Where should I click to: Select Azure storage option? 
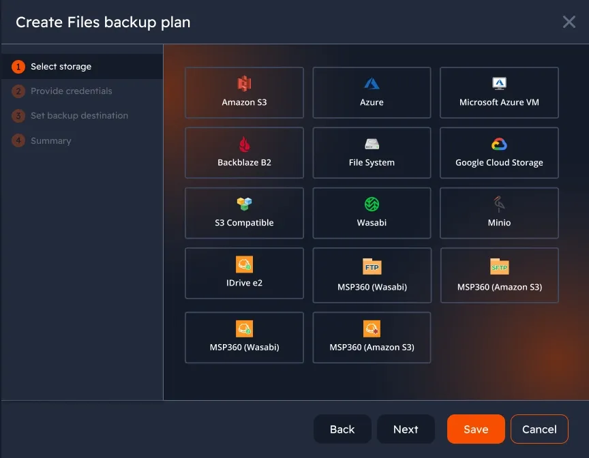click(x=371, y=92)
